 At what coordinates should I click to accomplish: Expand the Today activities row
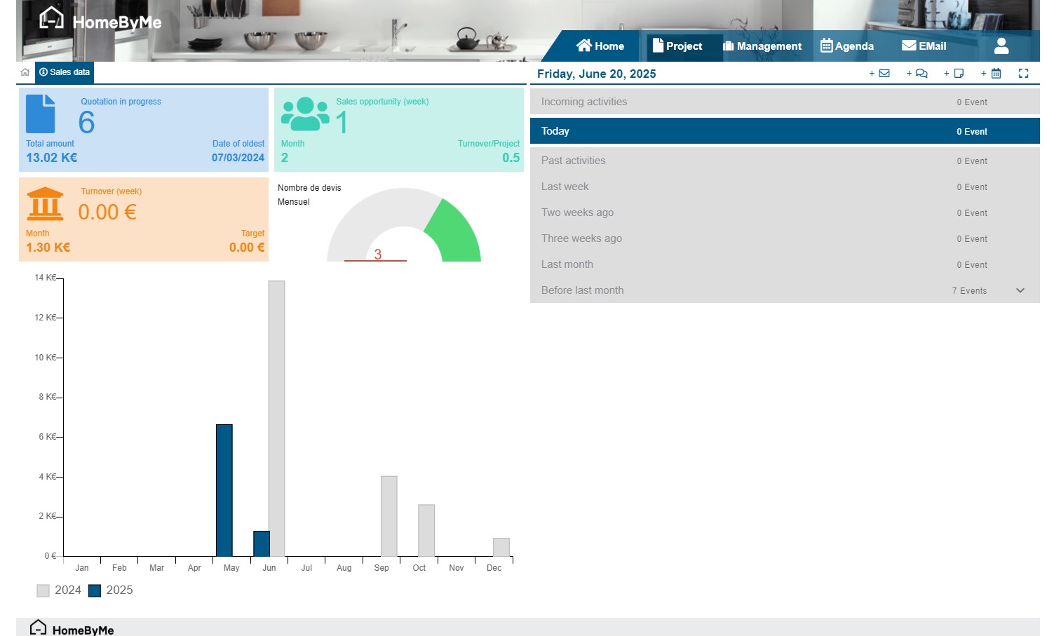pos(784,131)
